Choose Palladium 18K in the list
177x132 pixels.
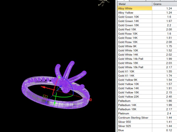coord(147,109)
